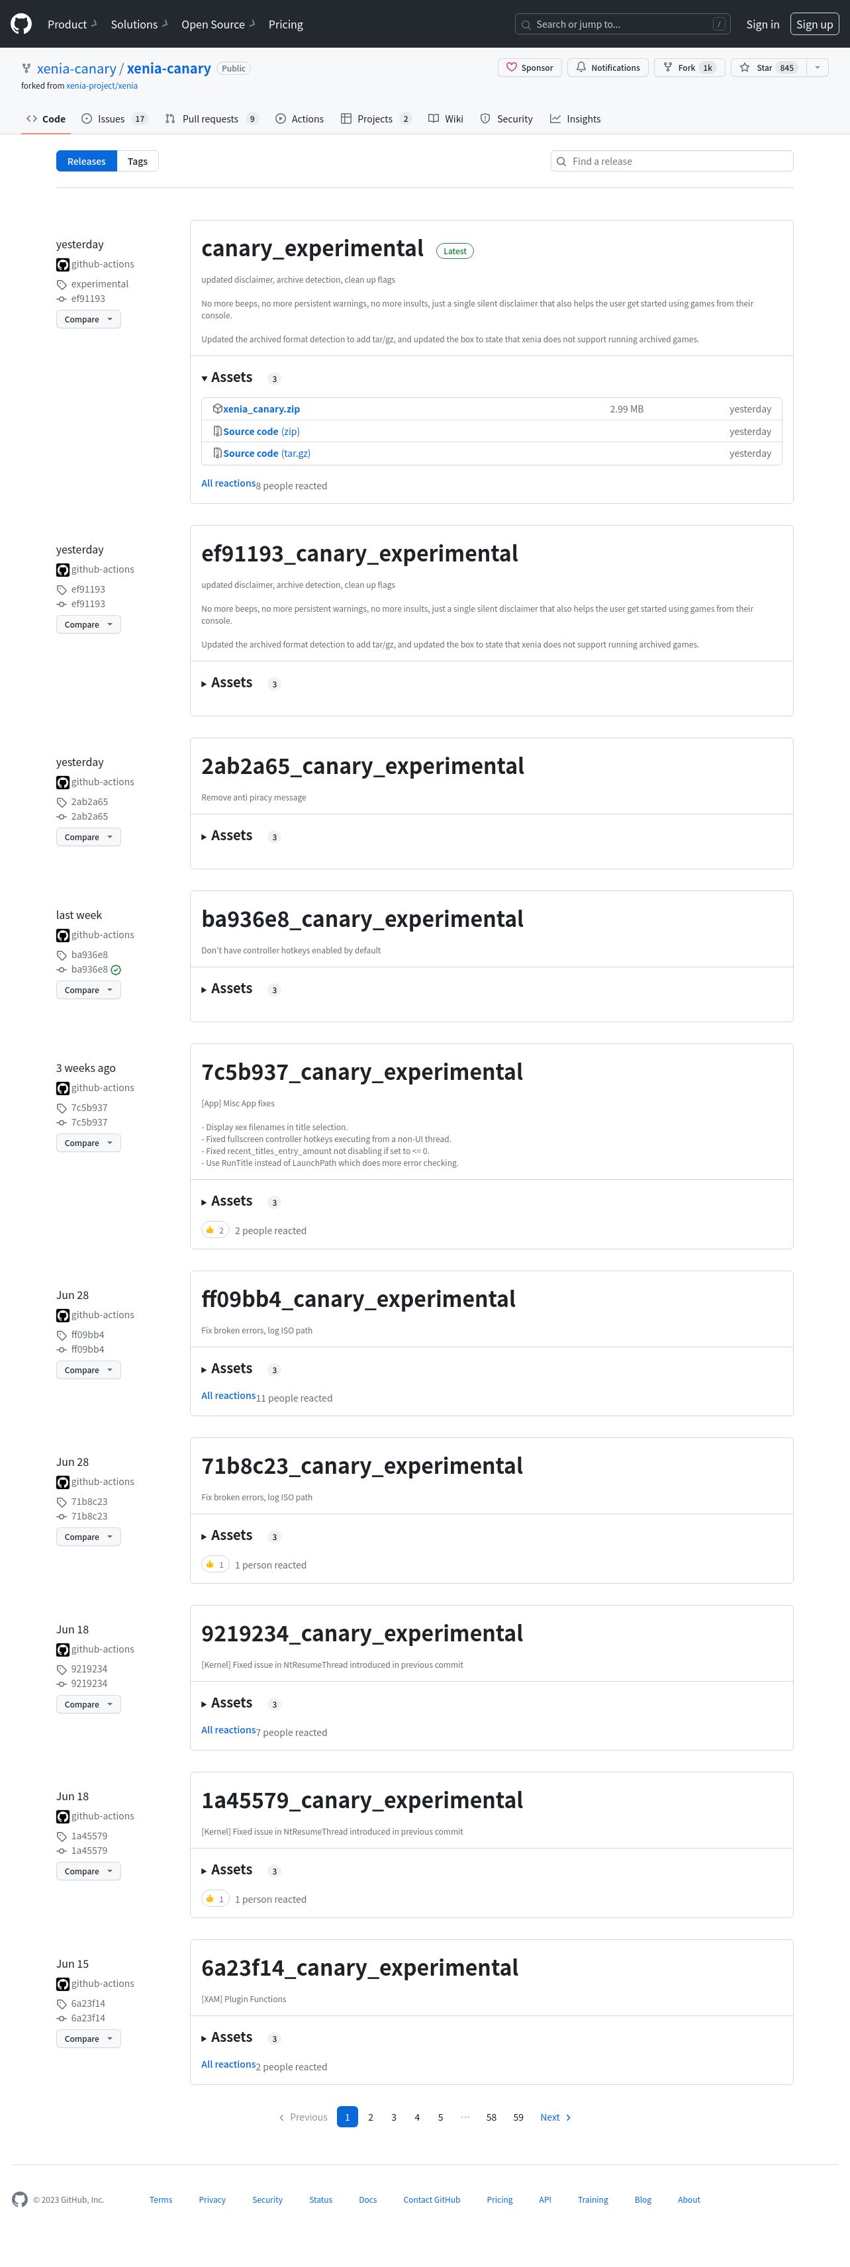
Task: Collapse the Assets section of canary_experimental
Action: [227, 377]
